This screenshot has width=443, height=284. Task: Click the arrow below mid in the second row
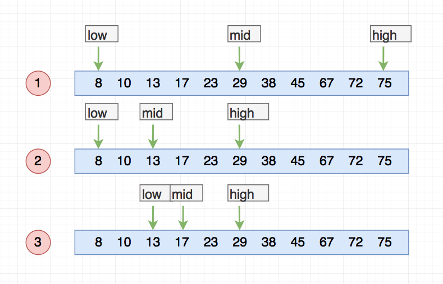coord(153,137)
